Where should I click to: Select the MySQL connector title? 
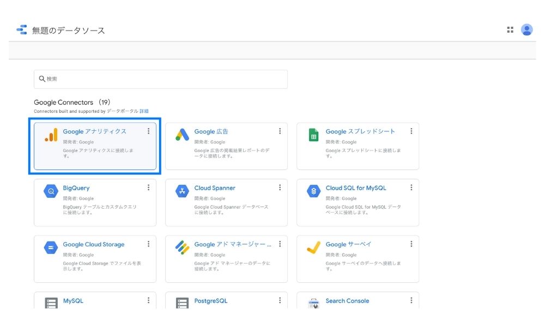click(73, 301)
